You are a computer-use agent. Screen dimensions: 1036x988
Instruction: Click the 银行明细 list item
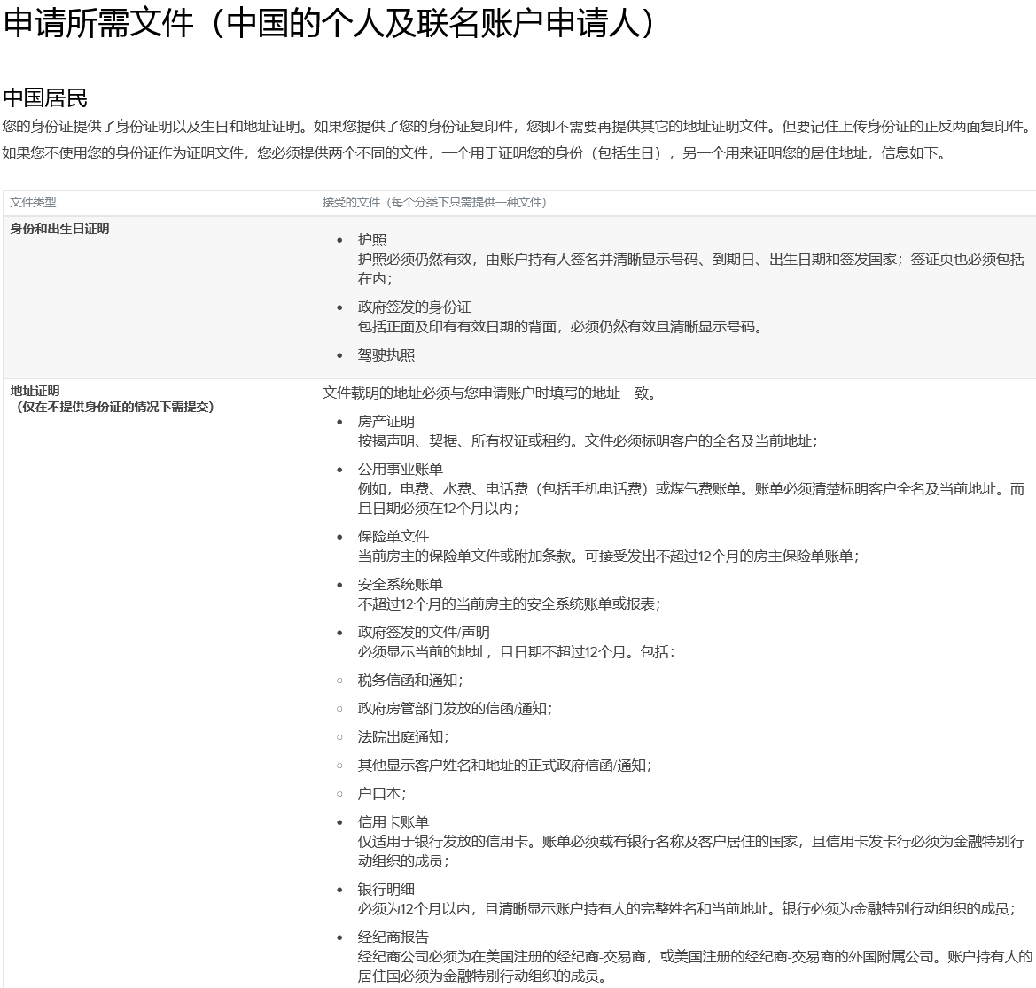click(x=386, y=890)
